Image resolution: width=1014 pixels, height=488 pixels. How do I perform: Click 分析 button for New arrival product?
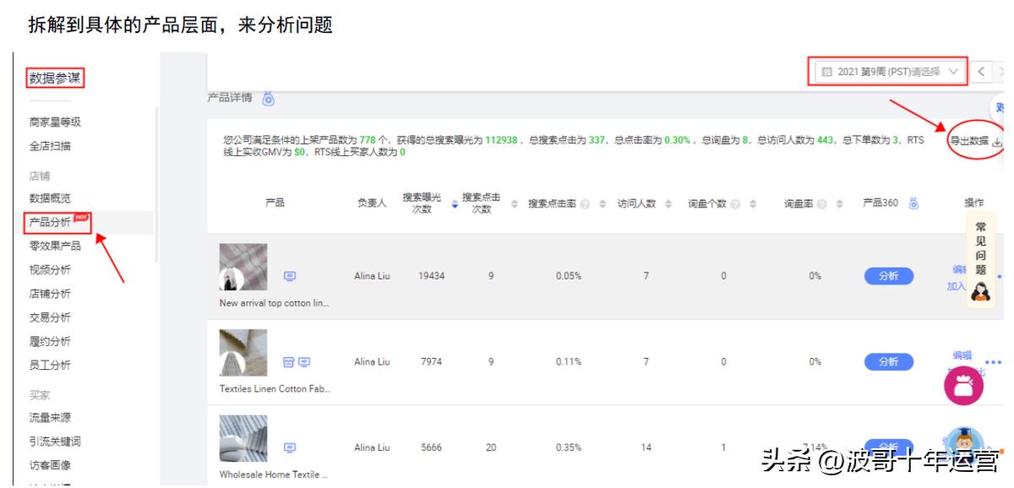[888, 276]
